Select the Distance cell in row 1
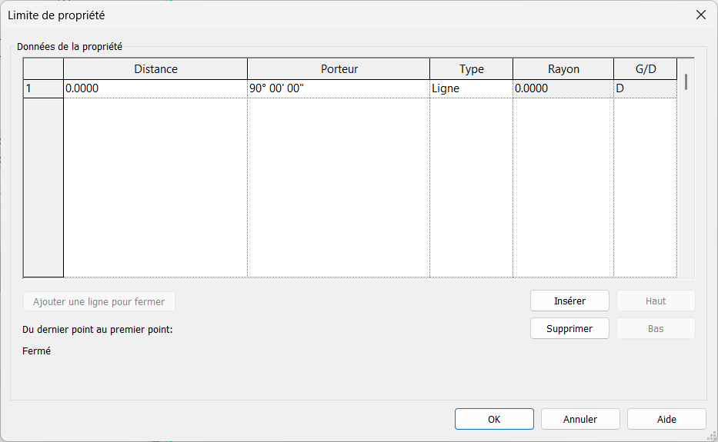This screenshot has height=442, width=718. [155, 88]
